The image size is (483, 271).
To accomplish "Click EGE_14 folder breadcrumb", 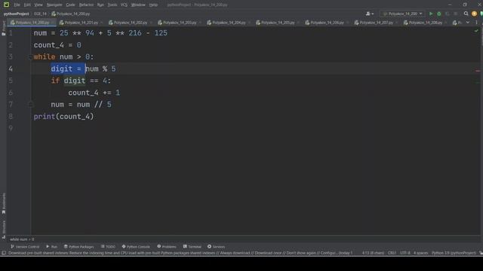I will [x=40, y=14].
